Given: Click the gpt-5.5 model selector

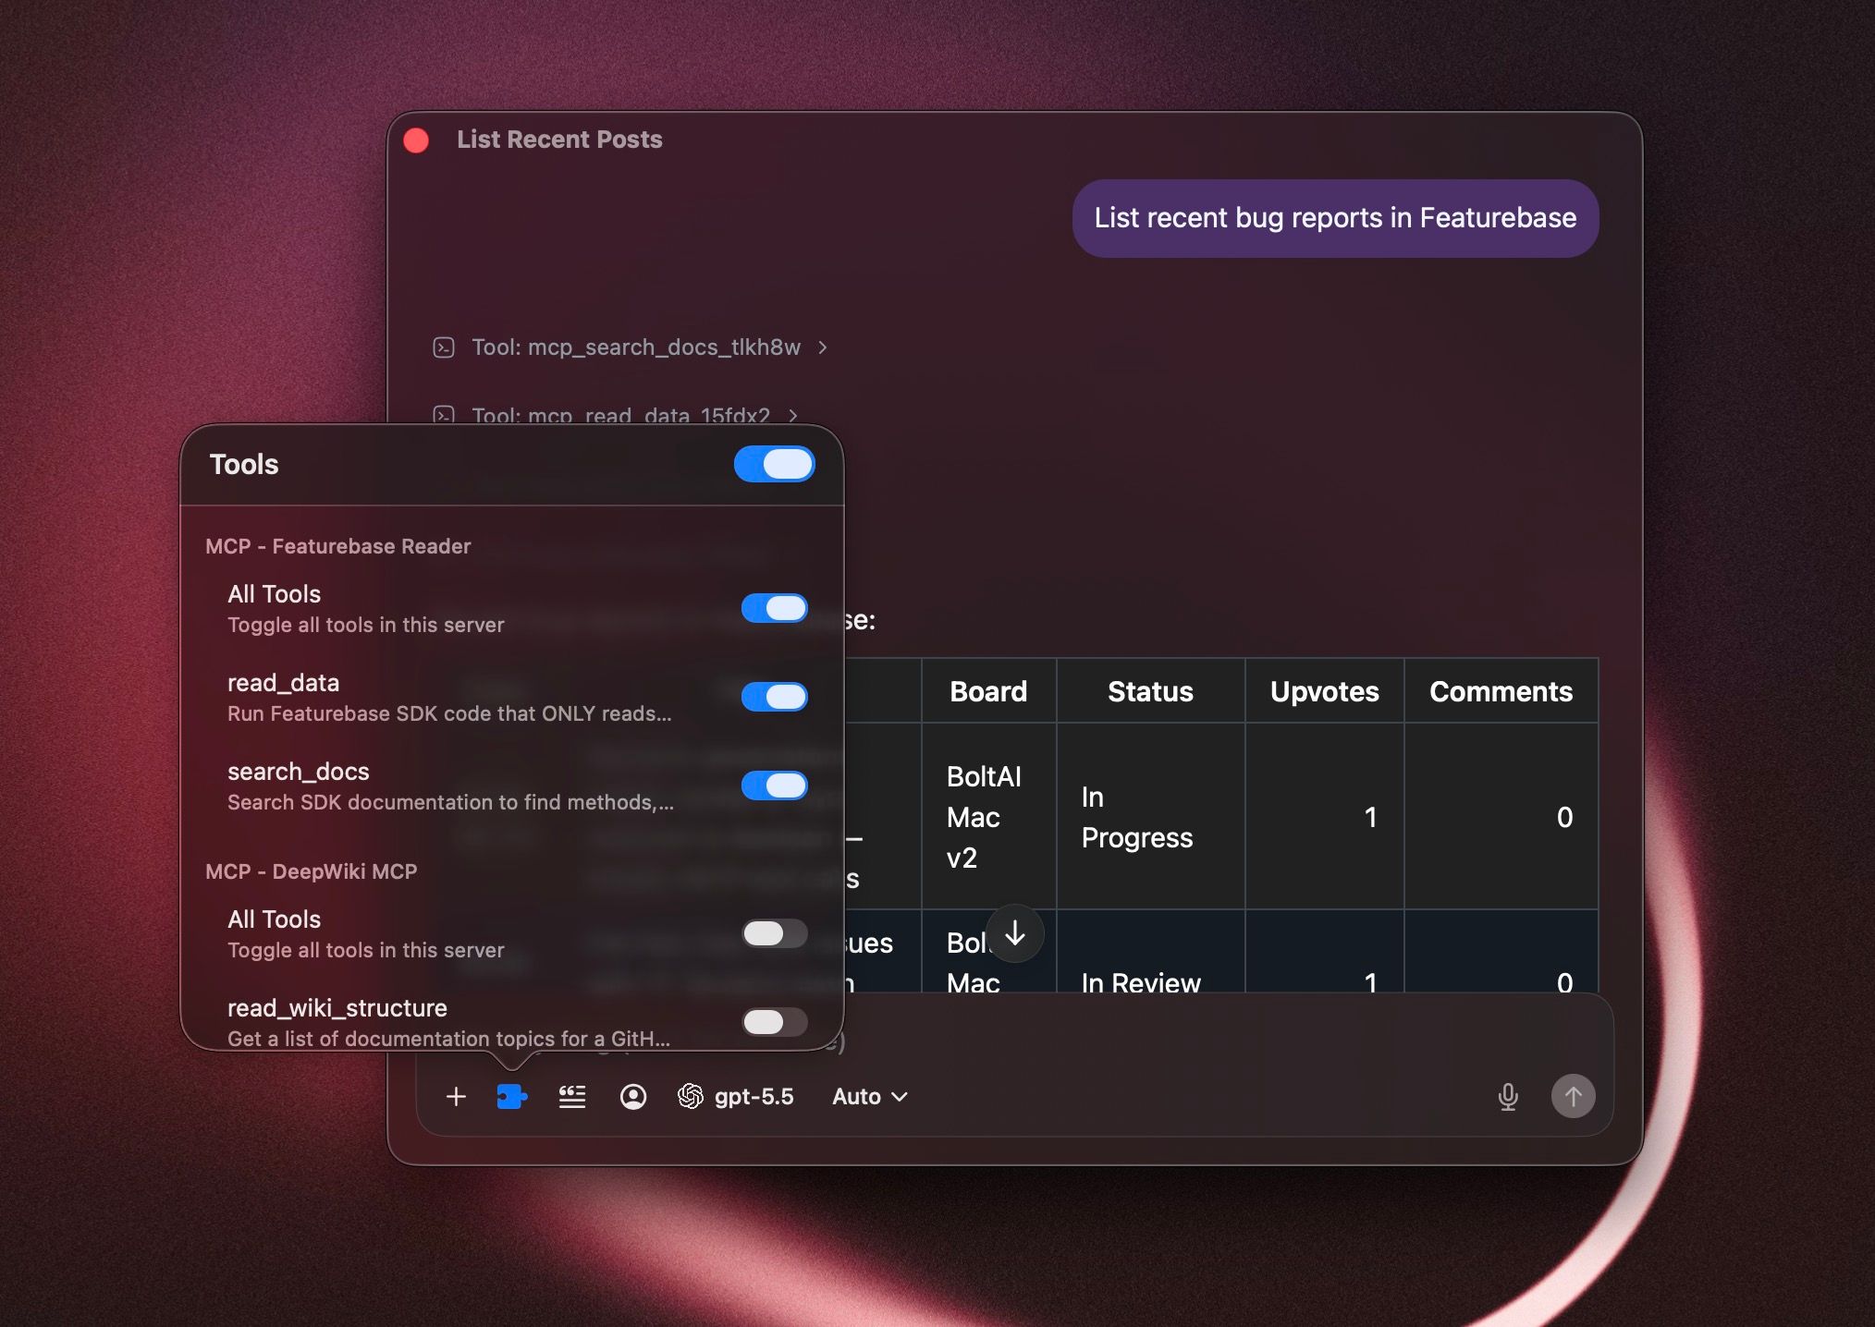Looking at the screenshot, I should (x=736, y=1097).
